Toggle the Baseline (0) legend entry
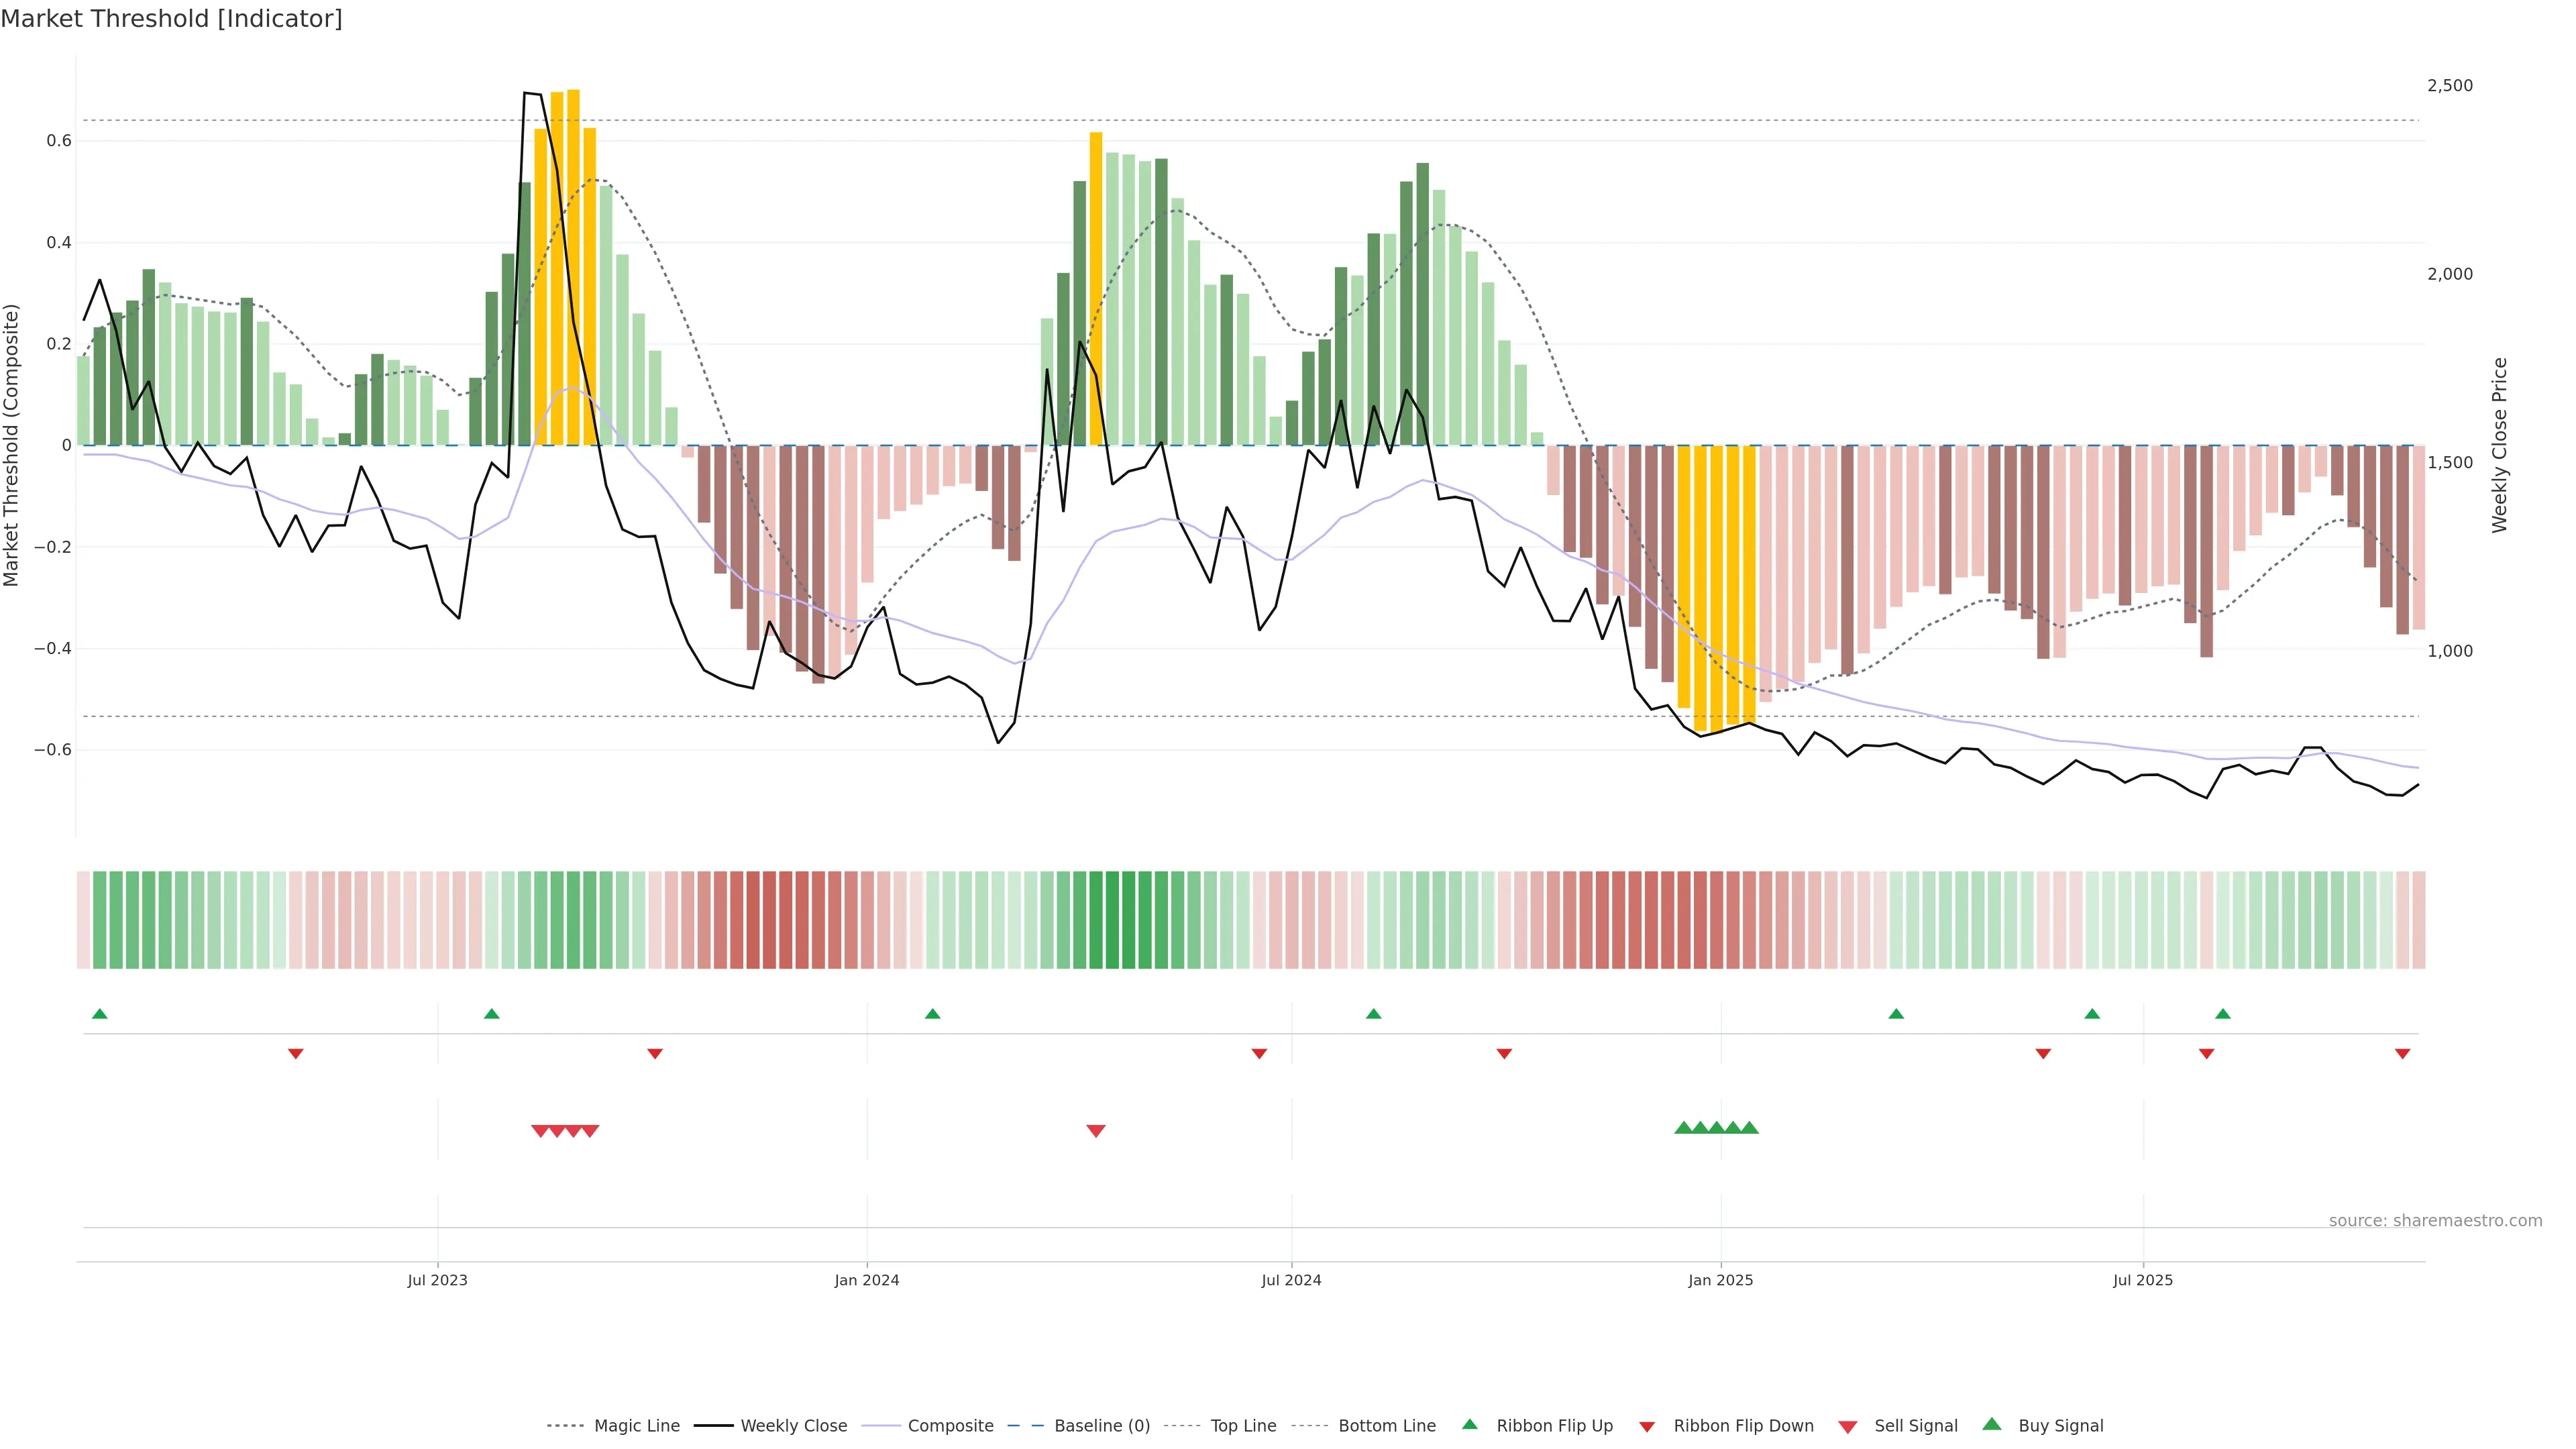The height and width of the screenshot is (1449, 2576). tap(1102, 1426)
